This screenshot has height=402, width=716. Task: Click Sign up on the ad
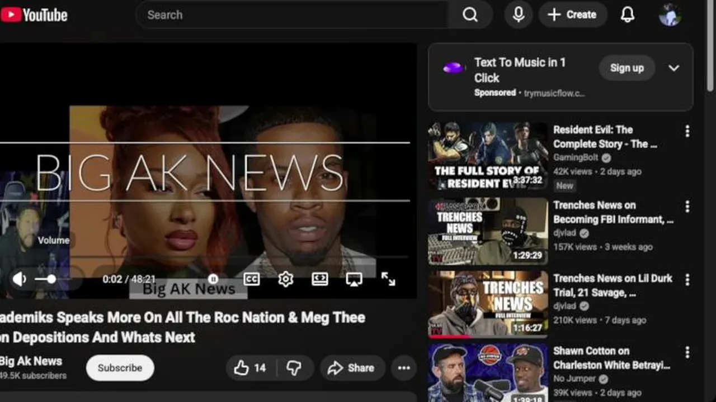pyautogui.click(x=627, y=68)
